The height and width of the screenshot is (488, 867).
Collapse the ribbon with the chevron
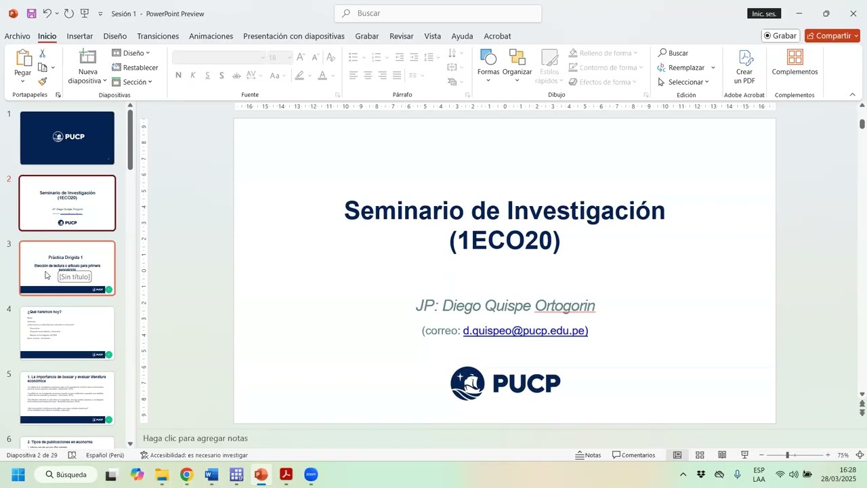click(x=852, y=95)
